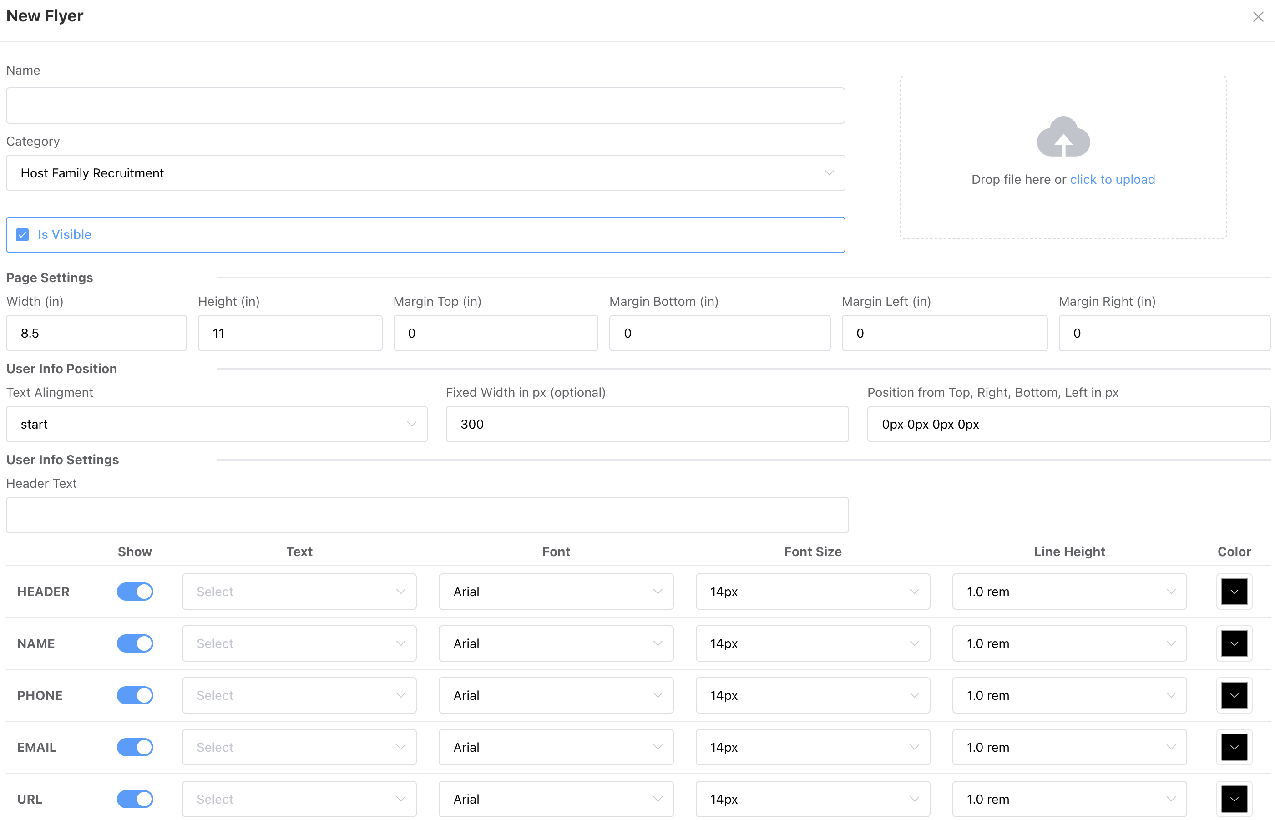
Task: Edit the Height (in) field
Action: pos(290,334)
